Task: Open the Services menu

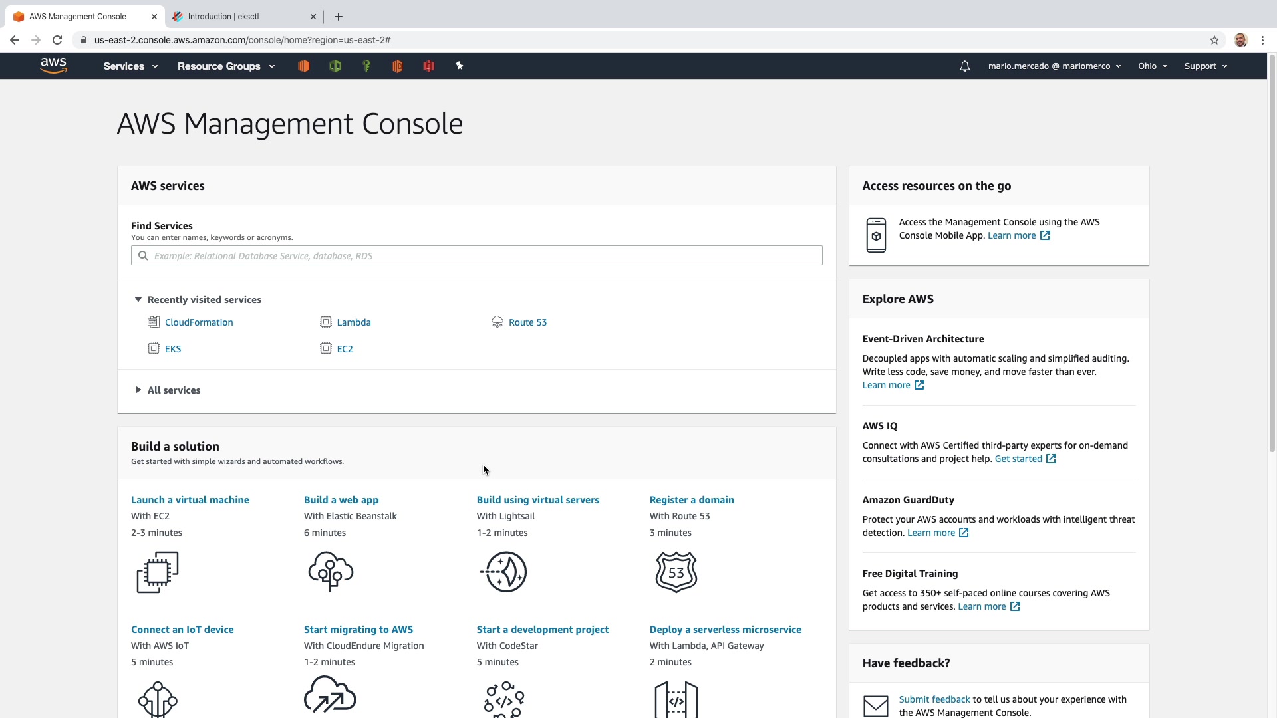Action: click(x=130, y=66)
